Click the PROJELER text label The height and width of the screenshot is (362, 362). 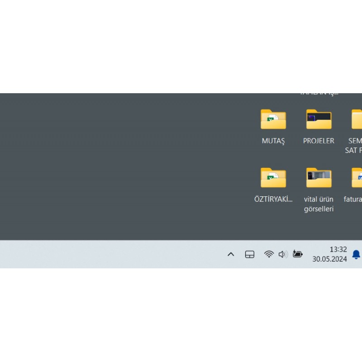[319, 141]
